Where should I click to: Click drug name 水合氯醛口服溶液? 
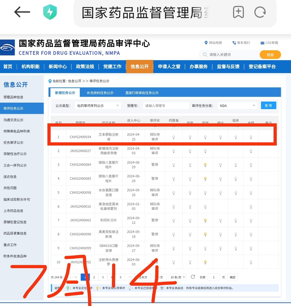click(x=109, y=192)
